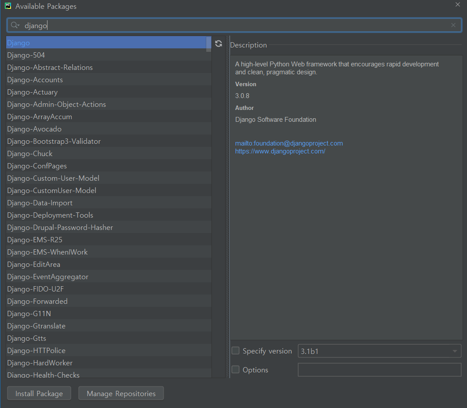Select Django-Abstract-Relations in the list
The width and height of the screenshot is (467, 408).
tap(109, 67)
